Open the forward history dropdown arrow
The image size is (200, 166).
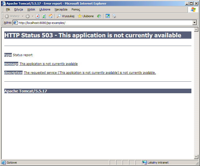(x=33, y=16)
